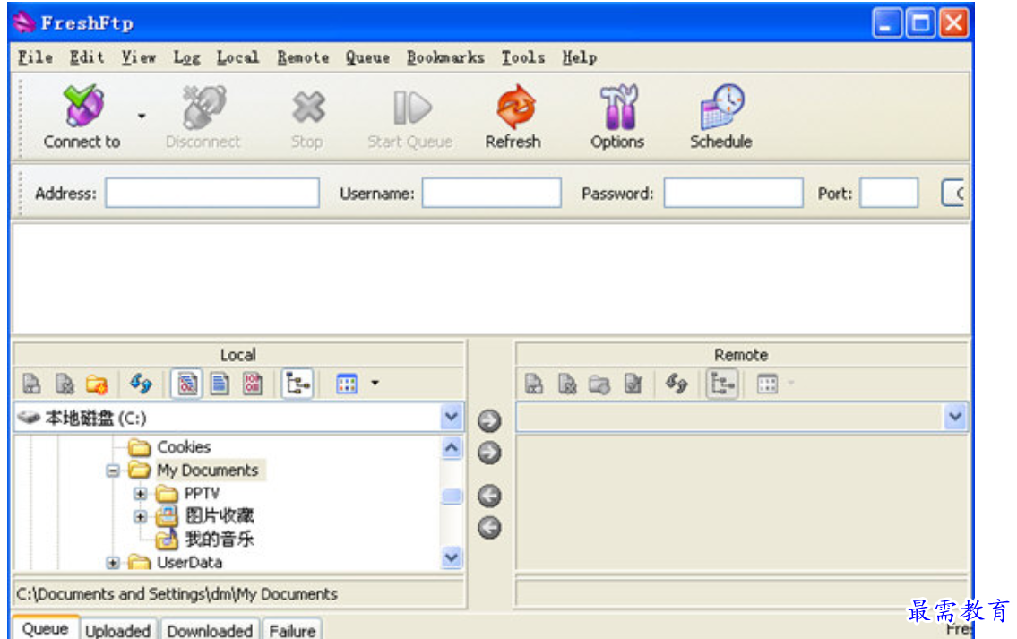Open the Log menu
1017x639 pixels.
pos(186,57)
